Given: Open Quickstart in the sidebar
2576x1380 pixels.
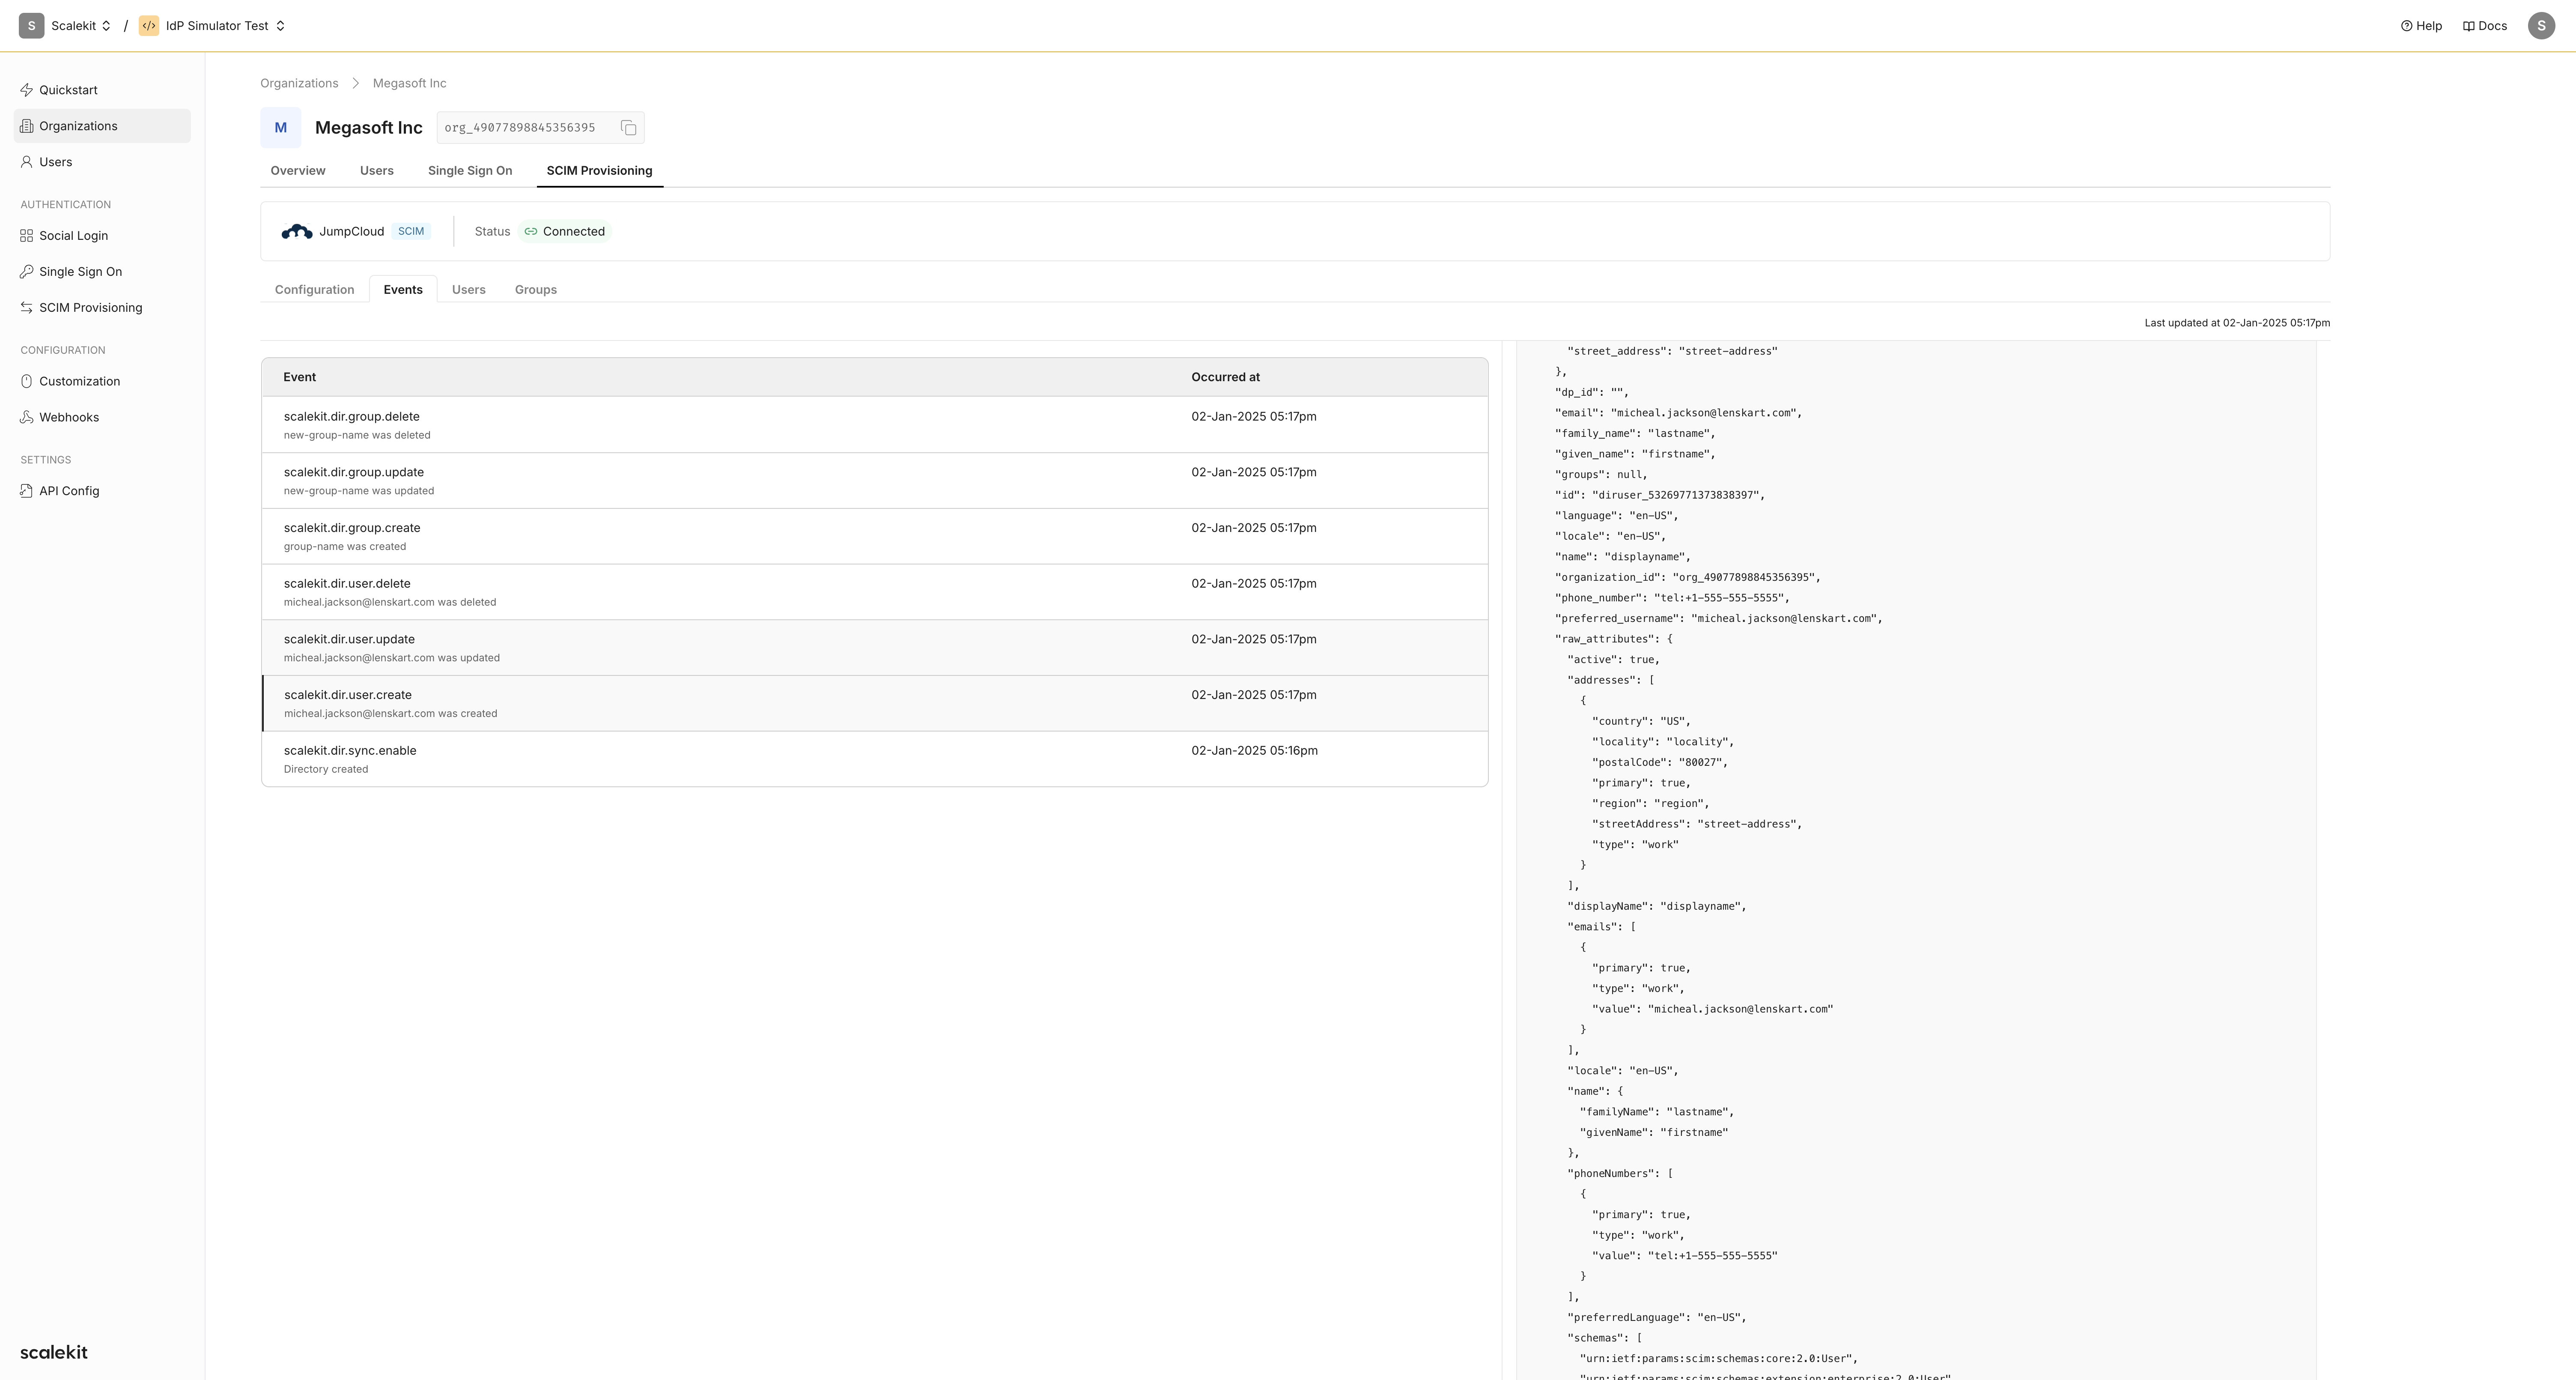Looking at the screenshot, I should click(x=102, y=90).
